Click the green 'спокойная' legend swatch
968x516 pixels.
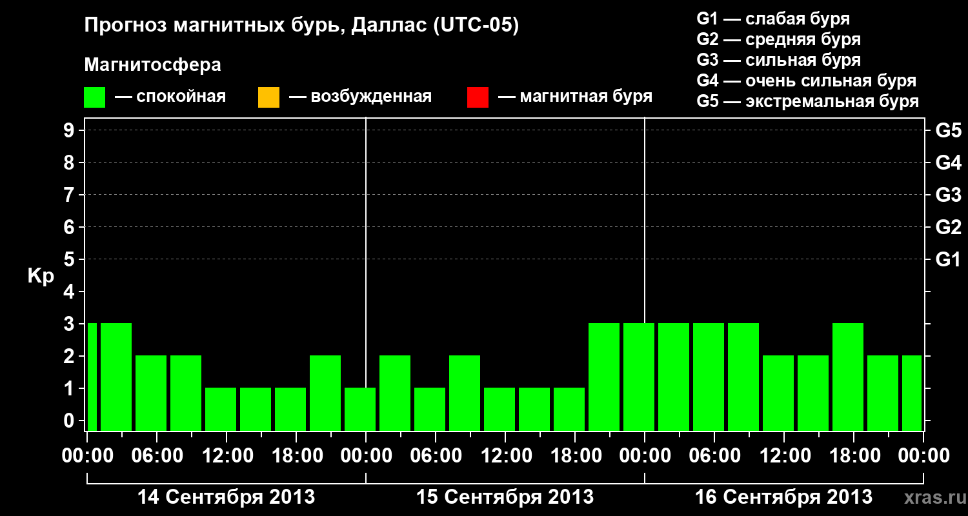(95, 97)
